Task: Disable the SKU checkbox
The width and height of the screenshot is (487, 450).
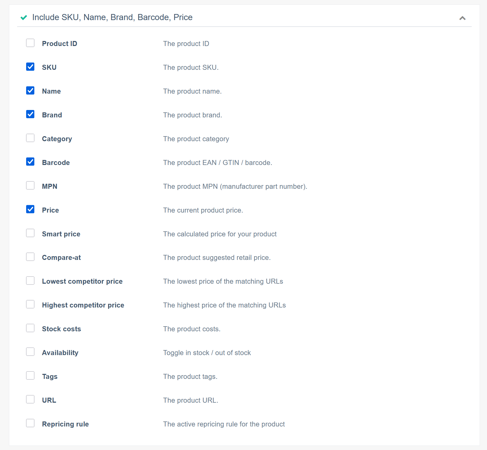Action: tap(30, 67)
